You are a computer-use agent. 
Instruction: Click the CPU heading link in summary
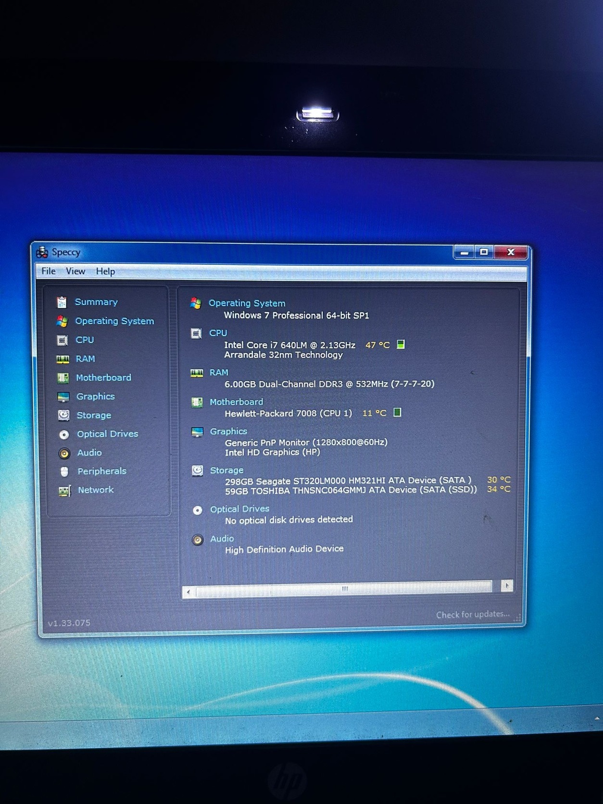[x=218, y=333]
